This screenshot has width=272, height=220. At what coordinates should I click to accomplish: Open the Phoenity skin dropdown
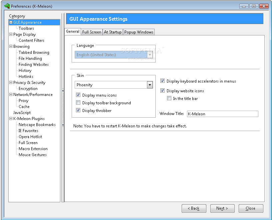[x=150, y=85]
